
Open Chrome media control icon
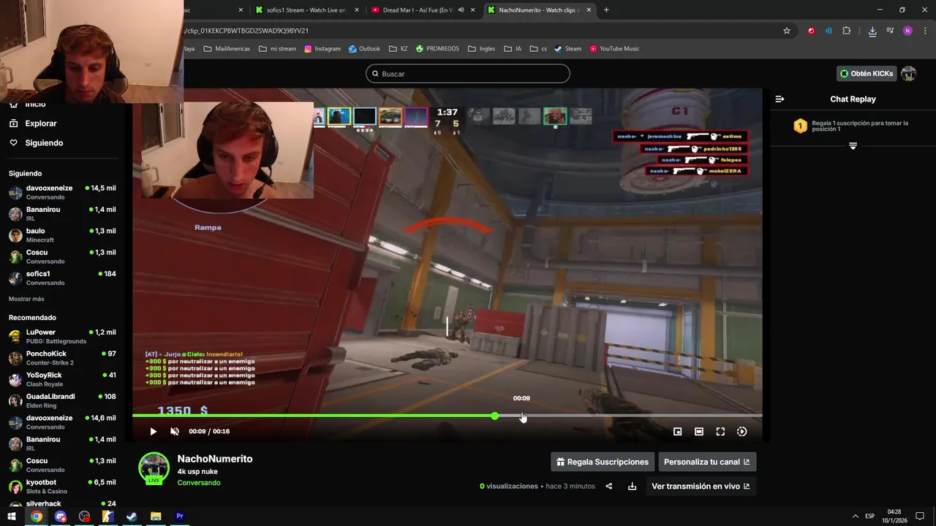coord(890,31)
